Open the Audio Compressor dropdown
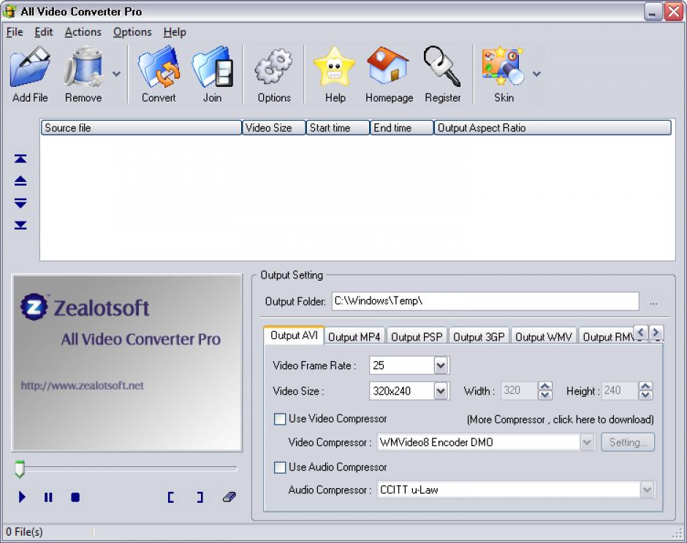687x543 pixels. (647, 490)
